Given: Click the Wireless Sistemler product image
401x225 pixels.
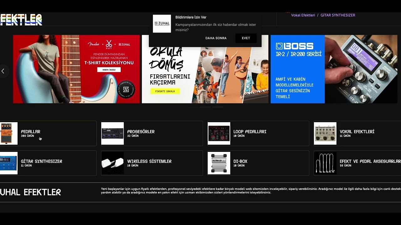Looking at the screenshot, I should click(x=112, y=163).
